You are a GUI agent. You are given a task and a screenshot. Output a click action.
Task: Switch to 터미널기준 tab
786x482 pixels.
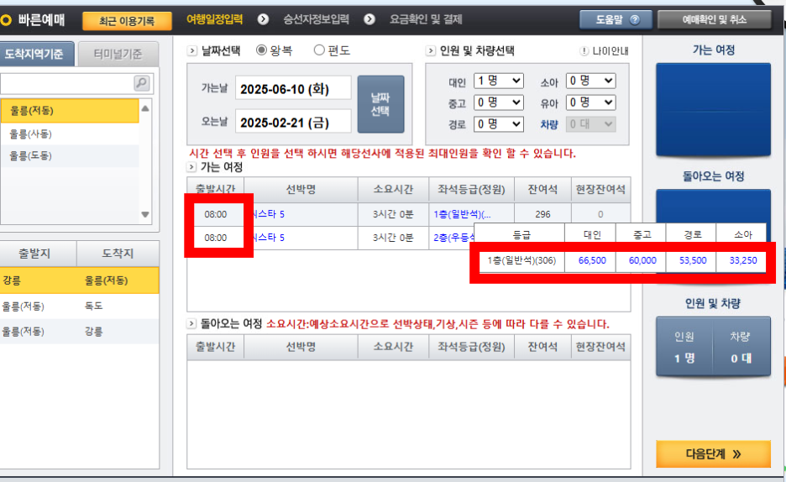click(x=118, y=54)
